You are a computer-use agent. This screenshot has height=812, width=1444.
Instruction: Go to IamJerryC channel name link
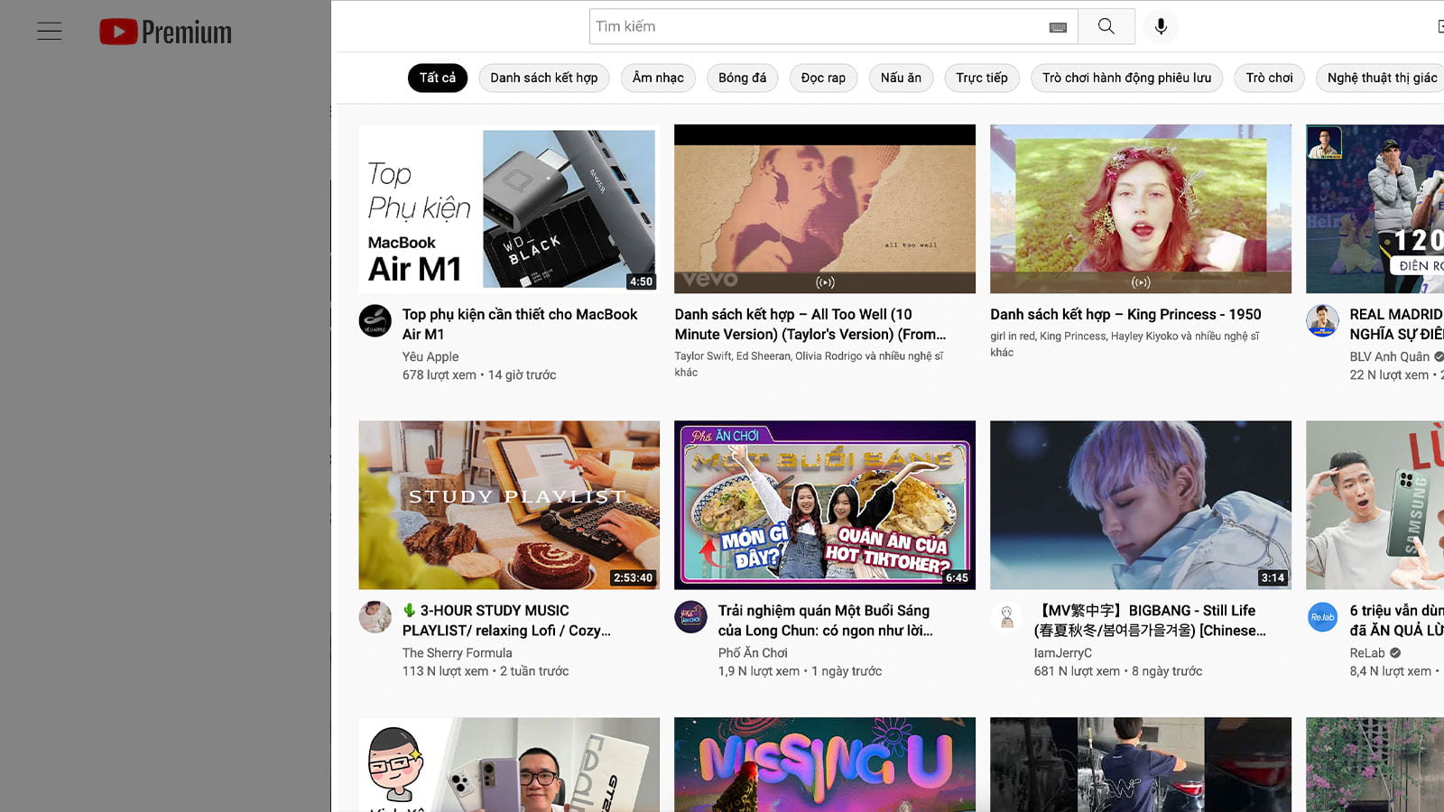tap(1062, 652)
